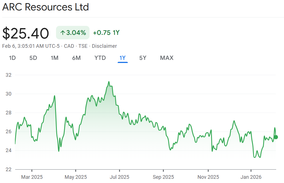Image resolution: width=284 pixels, height=183 pixels.
Task: Click the $25.40 price value
Action: coord(26,33)
